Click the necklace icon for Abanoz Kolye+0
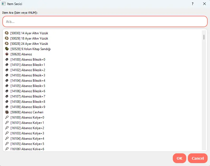The width and height of the screenshot is (210, 166). pos(7,118)
